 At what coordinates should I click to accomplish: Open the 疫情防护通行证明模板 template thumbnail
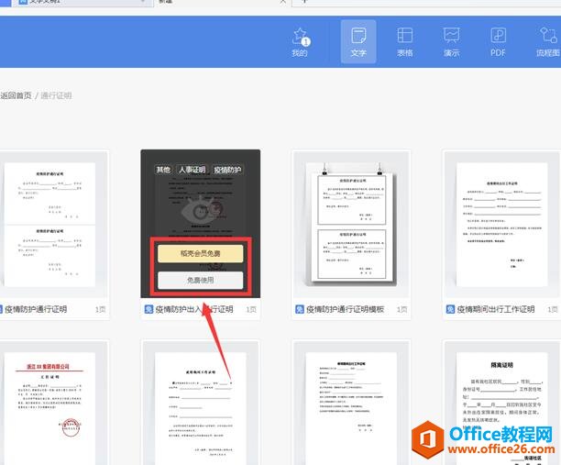click(351, 225)
